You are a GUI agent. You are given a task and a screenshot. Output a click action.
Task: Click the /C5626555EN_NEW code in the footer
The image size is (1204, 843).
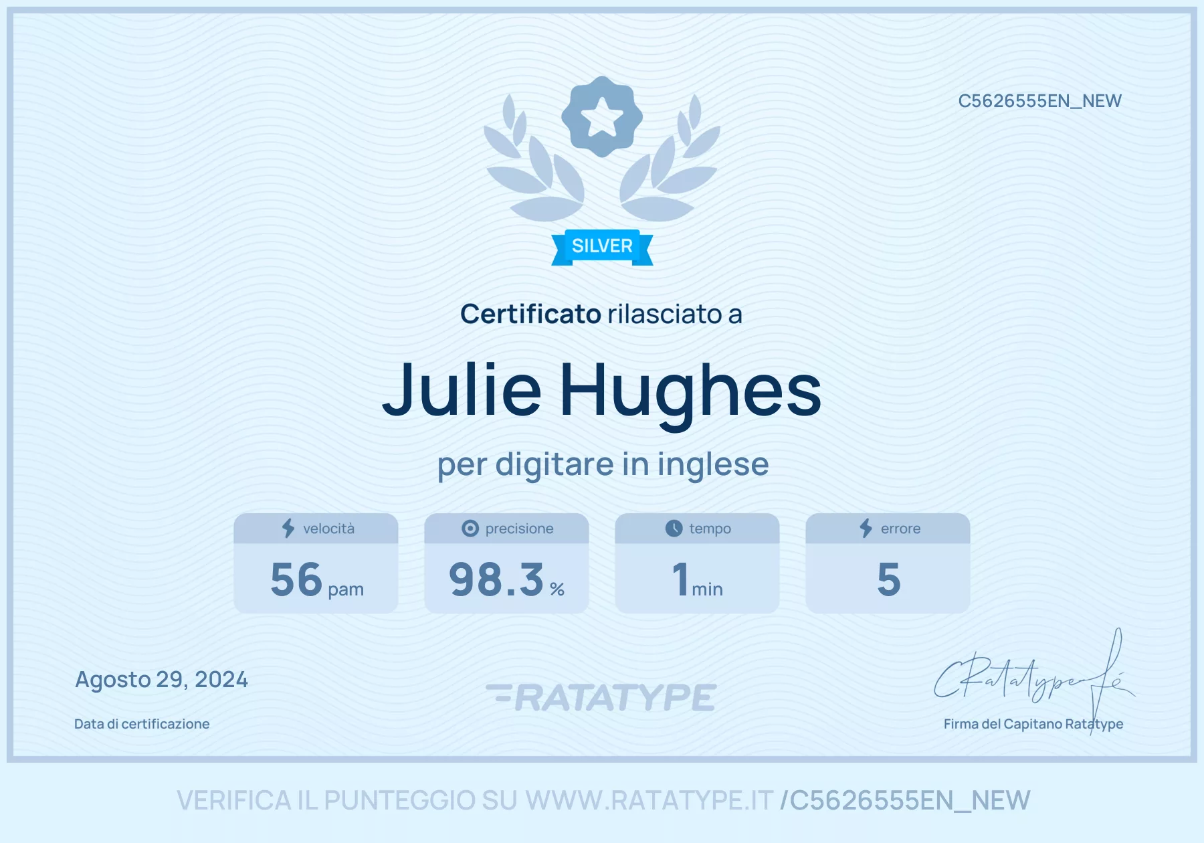point(905,801)
